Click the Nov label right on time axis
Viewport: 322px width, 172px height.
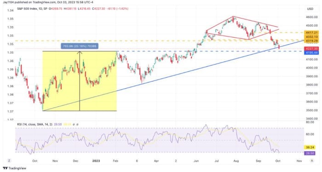[x=299, y=161]
